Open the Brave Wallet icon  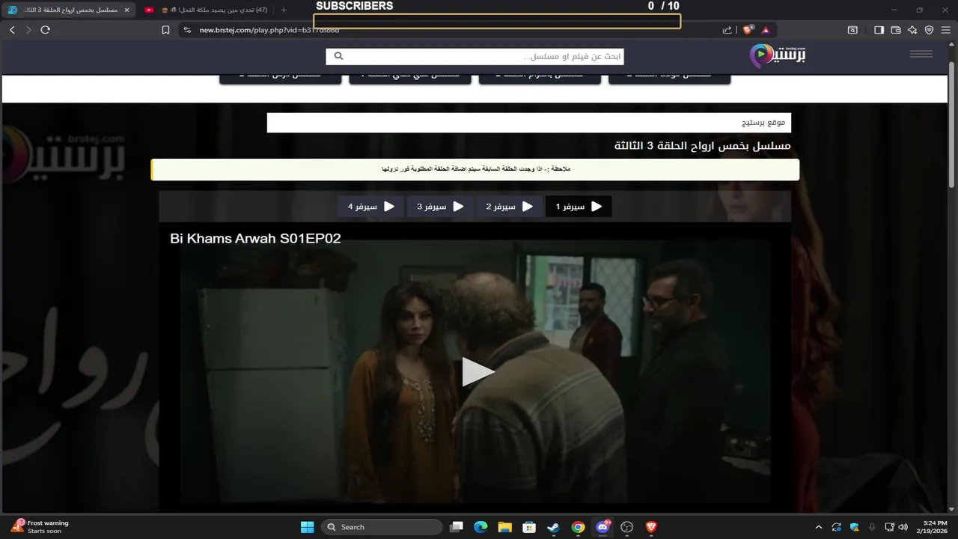coord(896,30)
